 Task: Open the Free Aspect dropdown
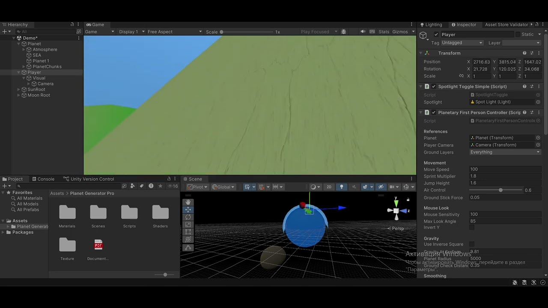coord(174,32)
